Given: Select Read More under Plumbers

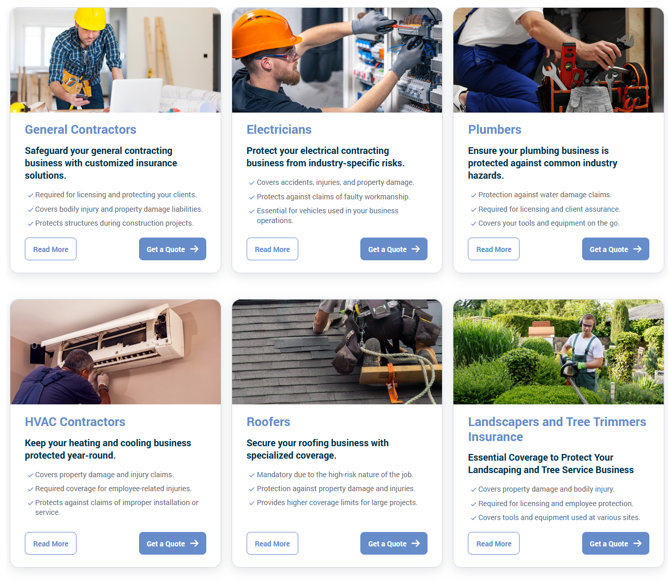Looking at the screenshot, I should 494,249.
